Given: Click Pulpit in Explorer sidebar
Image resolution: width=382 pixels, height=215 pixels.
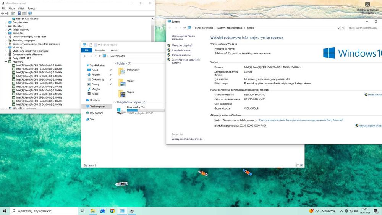Looking at the screenshot, I should (95, 70).
